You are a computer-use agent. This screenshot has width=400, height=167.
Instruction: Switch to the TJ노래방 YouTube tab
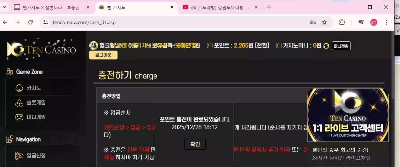[221, 7]
